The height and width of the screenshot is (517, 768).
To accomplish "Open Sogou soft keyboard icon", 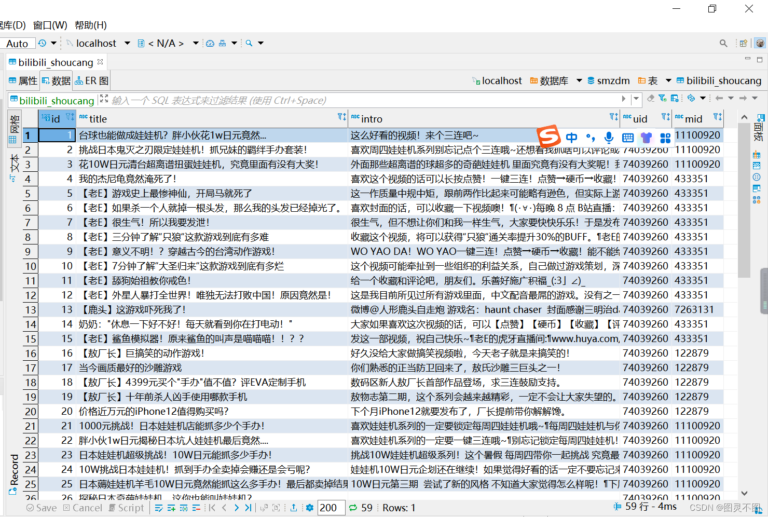I will pos(628,138).
